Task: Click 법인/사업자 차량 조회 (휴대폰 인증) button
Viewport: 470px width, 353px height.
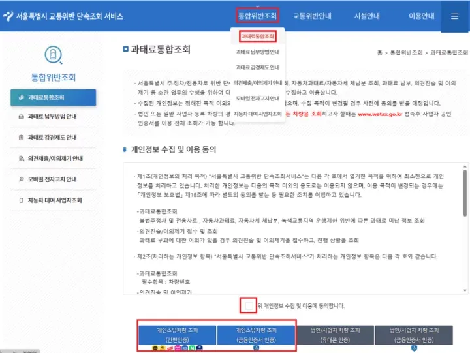Action: [335, 335]
